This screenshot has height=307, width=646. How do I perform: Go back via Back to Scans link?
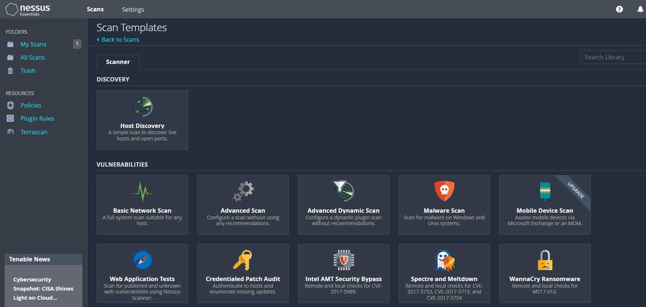118,40
